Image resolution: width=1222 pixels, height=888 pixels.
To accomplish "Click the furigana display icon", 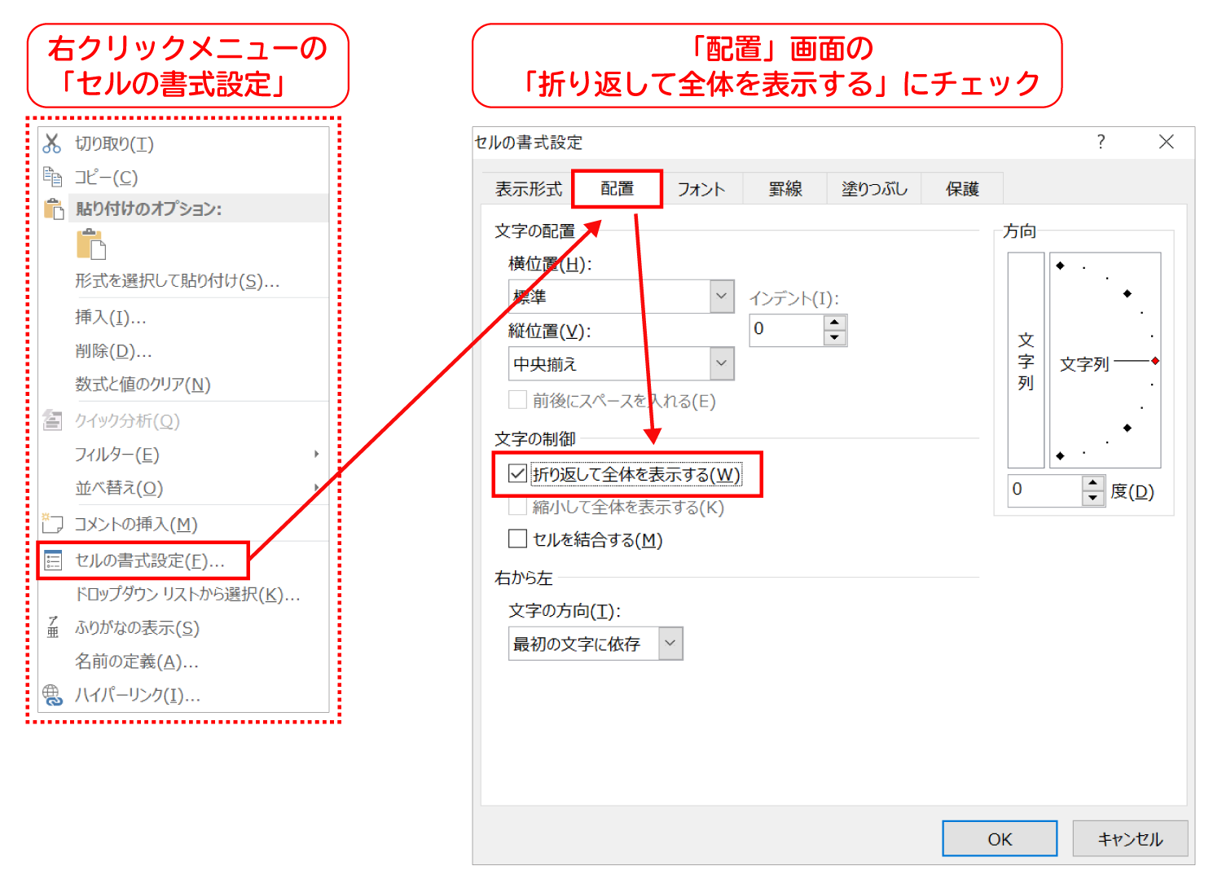I will 53,627.
